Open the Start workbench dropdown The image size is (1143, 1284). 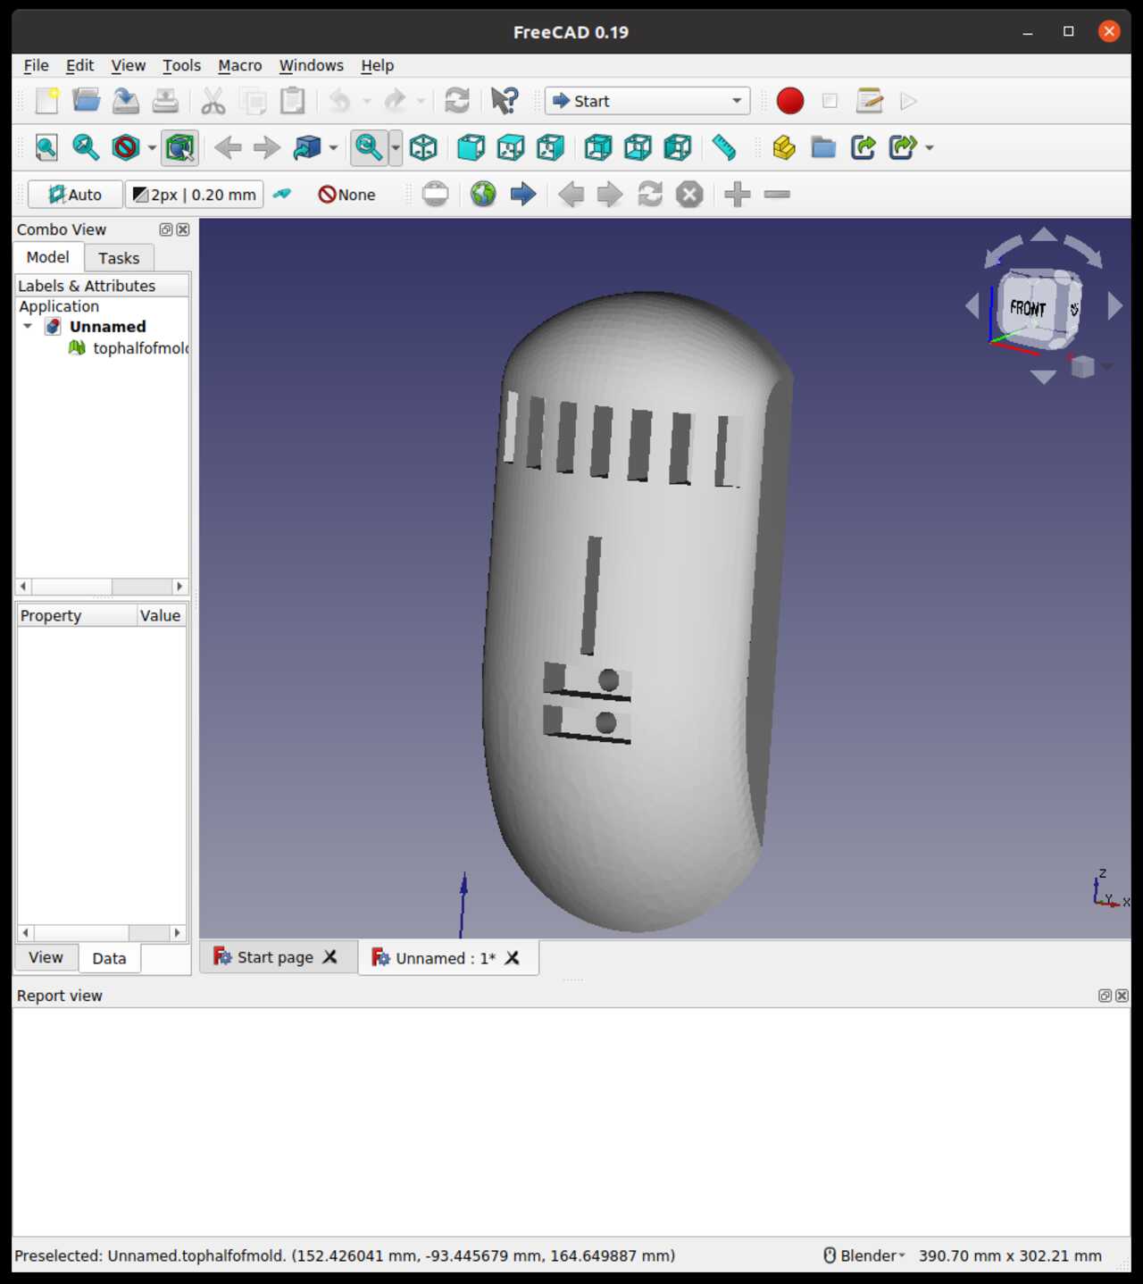coord(647,101)
